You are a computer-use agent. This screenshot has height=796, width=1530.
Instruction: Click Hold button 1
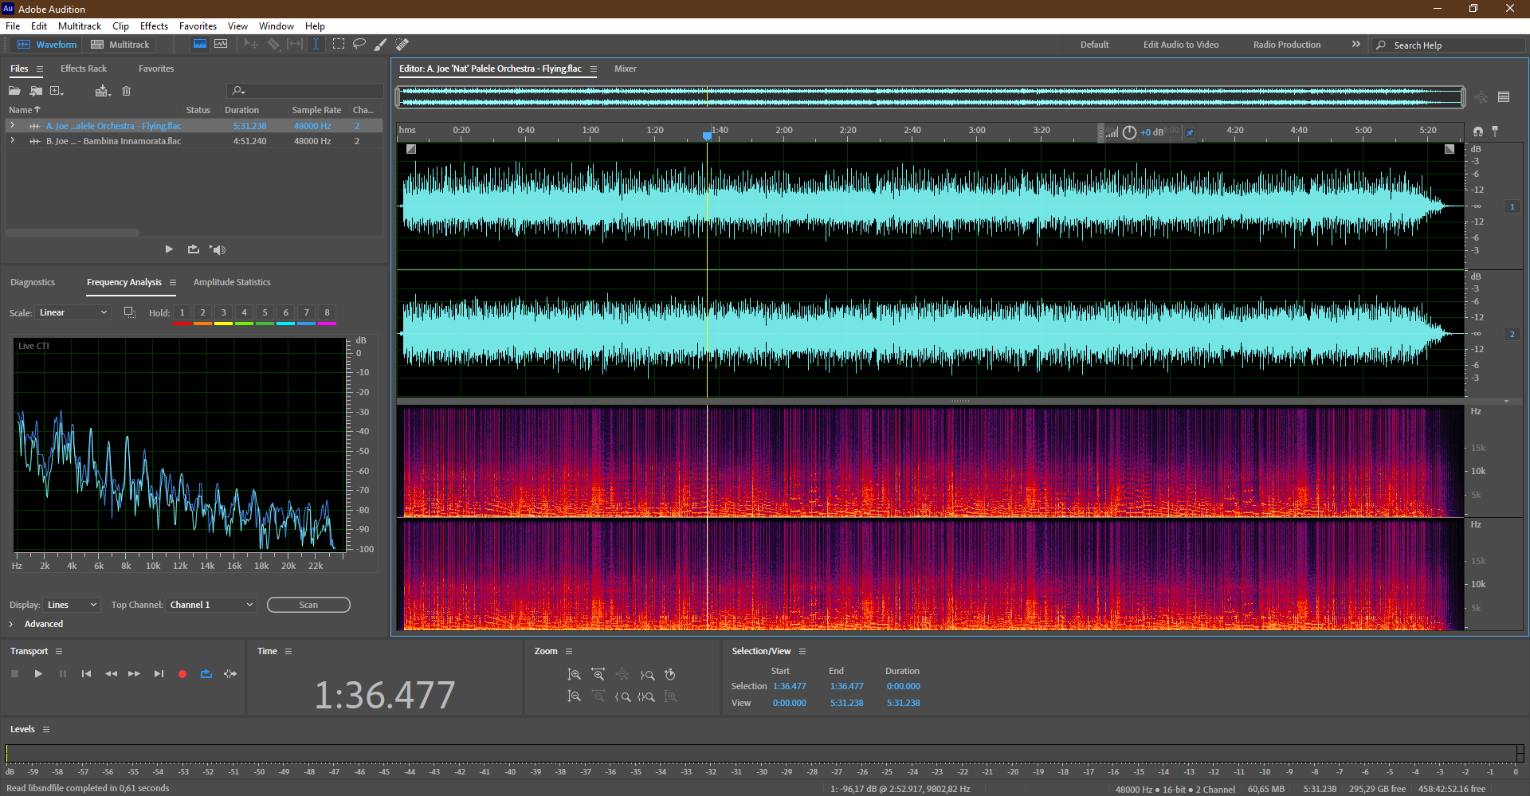click(182, 312)
